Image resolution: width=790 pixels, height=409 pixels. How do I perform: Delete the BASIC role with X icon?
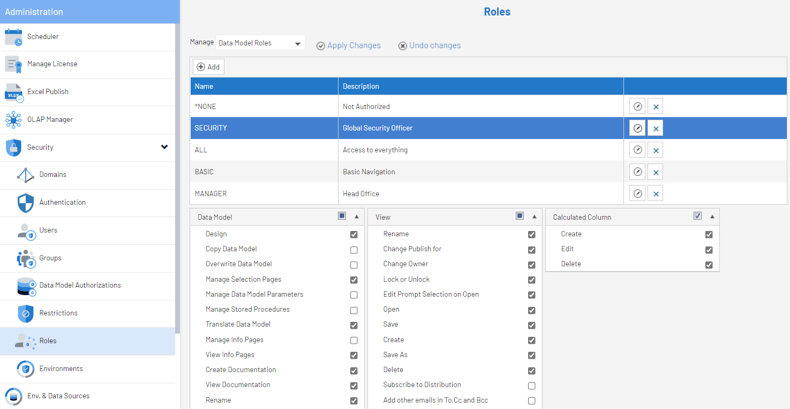(656, 172)
